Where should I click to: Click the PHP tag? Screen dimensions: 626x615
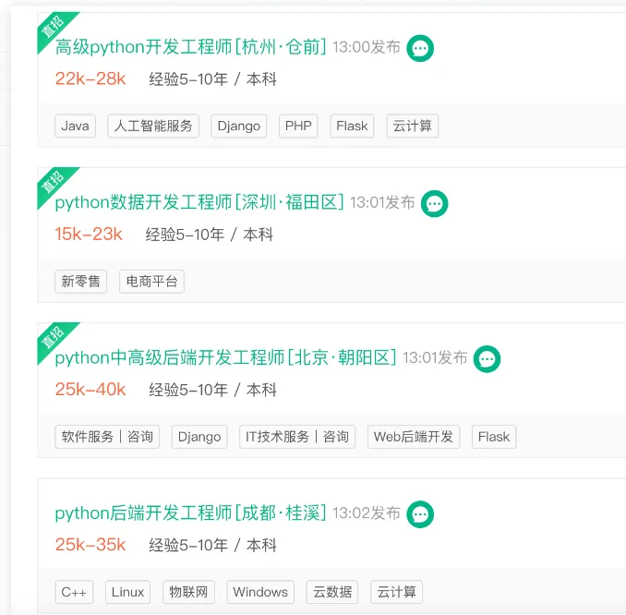298,127
